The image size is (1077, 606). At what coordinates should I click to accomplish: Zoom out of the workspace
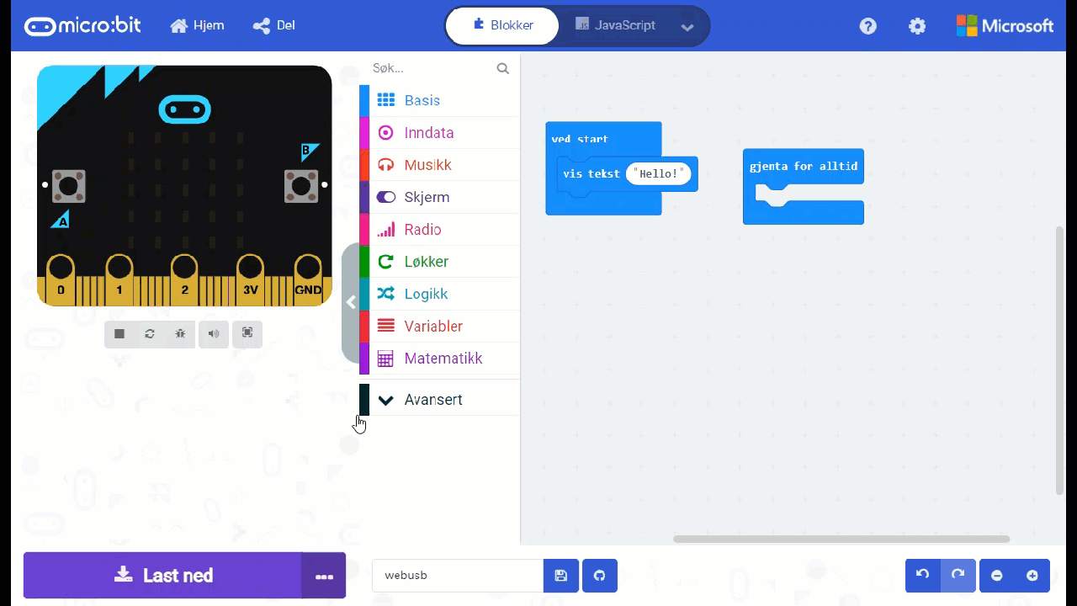pyautogui.click(x=997, y=576)
